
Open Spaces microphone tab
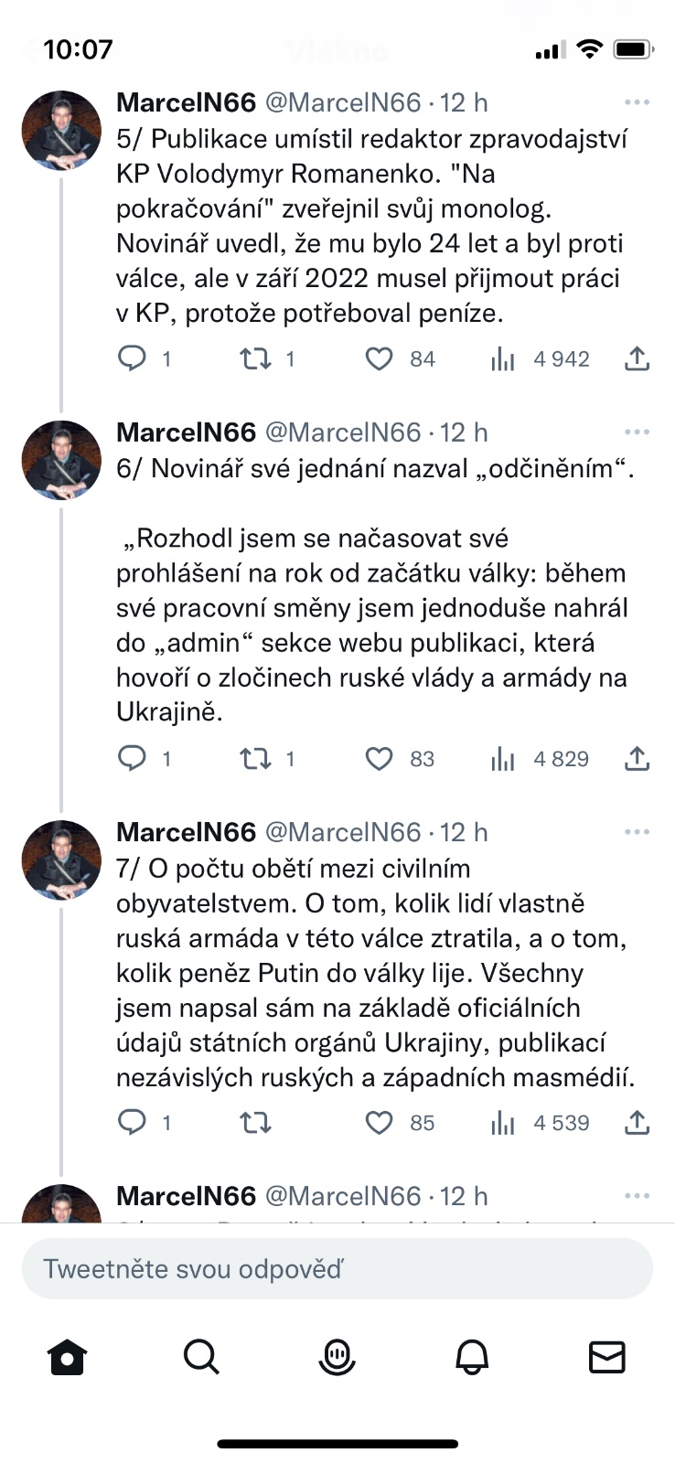click(337, 1357)
